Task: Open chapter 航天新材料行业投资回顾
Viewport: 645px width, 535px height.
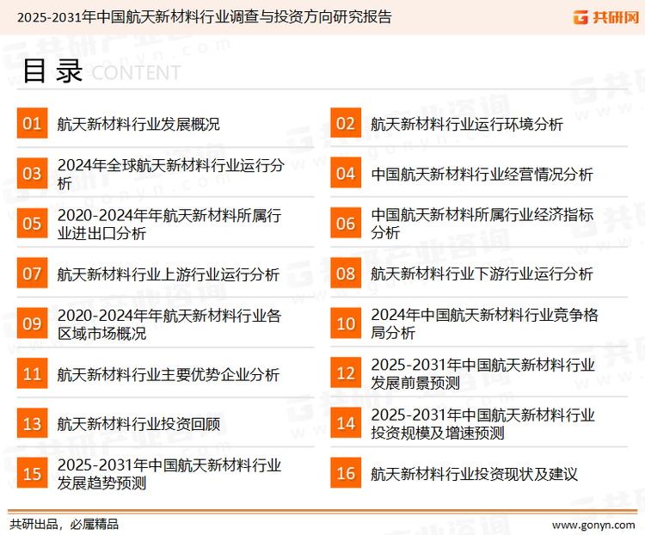Action: point(138,424)
